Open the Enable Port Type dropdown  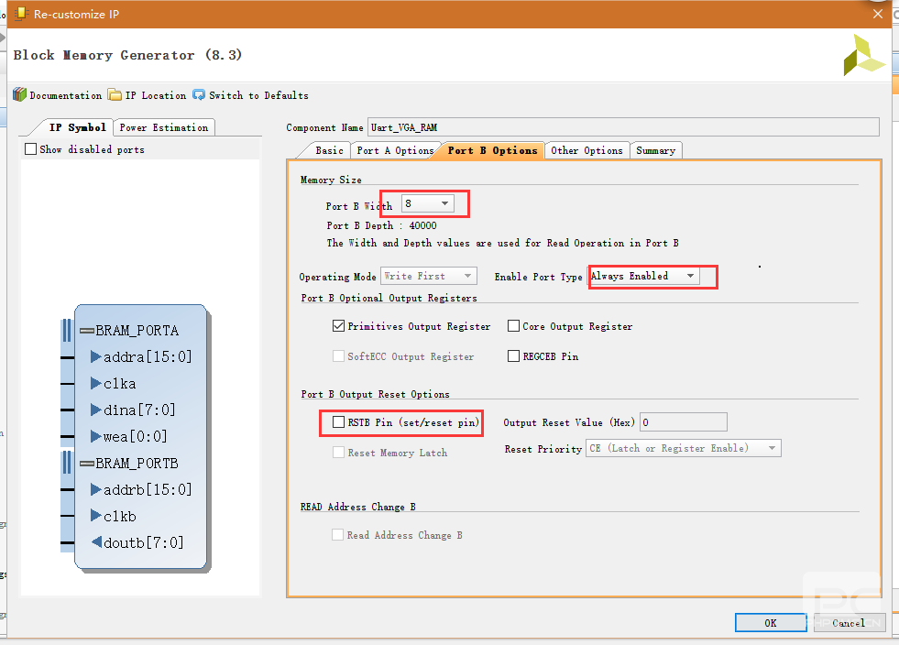644,277
